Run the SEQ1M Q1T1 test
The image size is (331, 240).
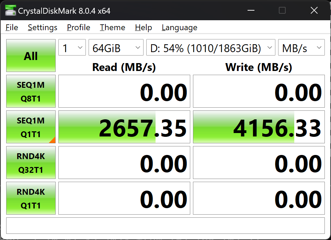[31, 127]
